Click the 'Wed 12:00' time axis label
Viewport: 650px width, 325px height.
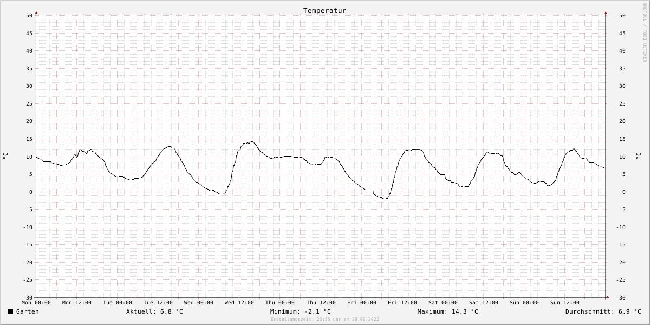click(x=239, y=303)
